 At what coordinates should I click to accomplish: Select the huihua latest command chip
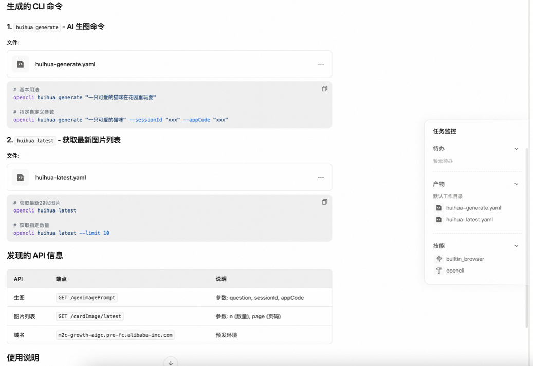coord(34,140)
